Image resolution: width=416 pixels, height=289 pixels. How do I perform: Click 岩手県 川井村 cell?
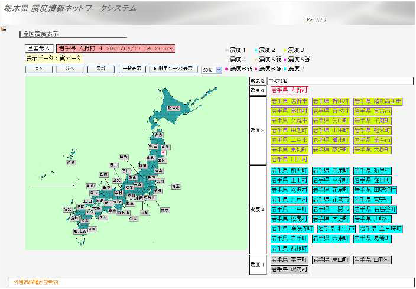click(x=290, y=160)
